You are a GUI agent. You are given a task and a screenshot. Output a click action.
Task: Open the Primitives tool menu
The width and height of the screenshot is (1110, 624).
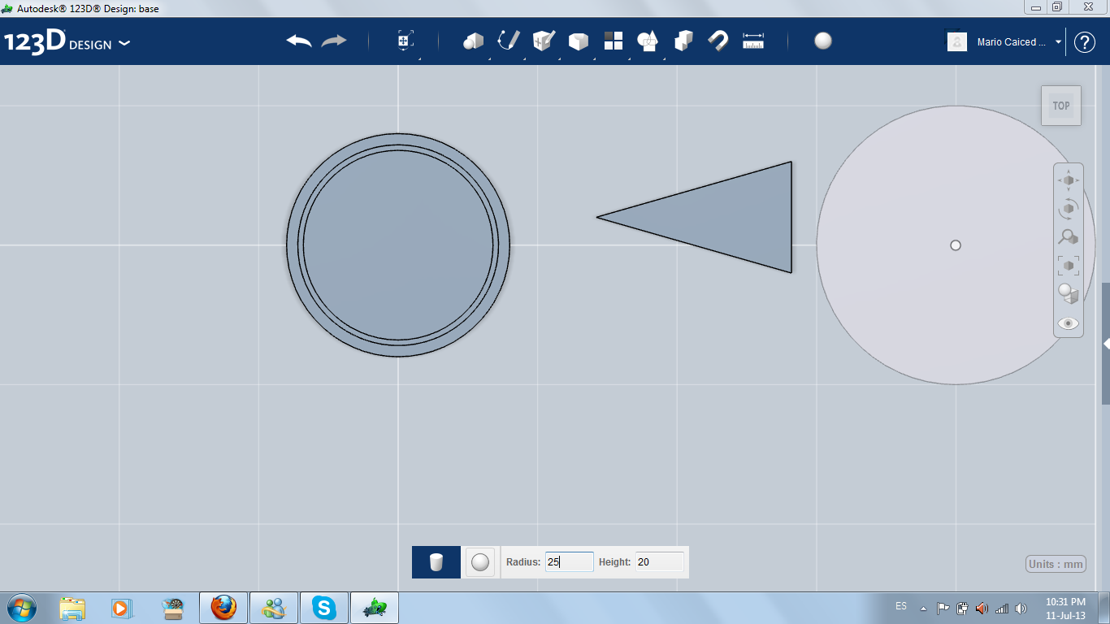(x=473, y=41)
